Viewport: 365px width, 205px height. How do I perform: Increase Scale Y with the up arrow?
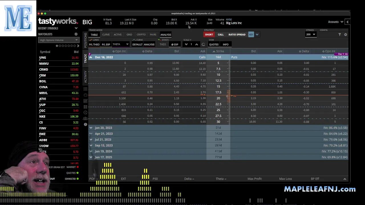[x=196, y=44]
